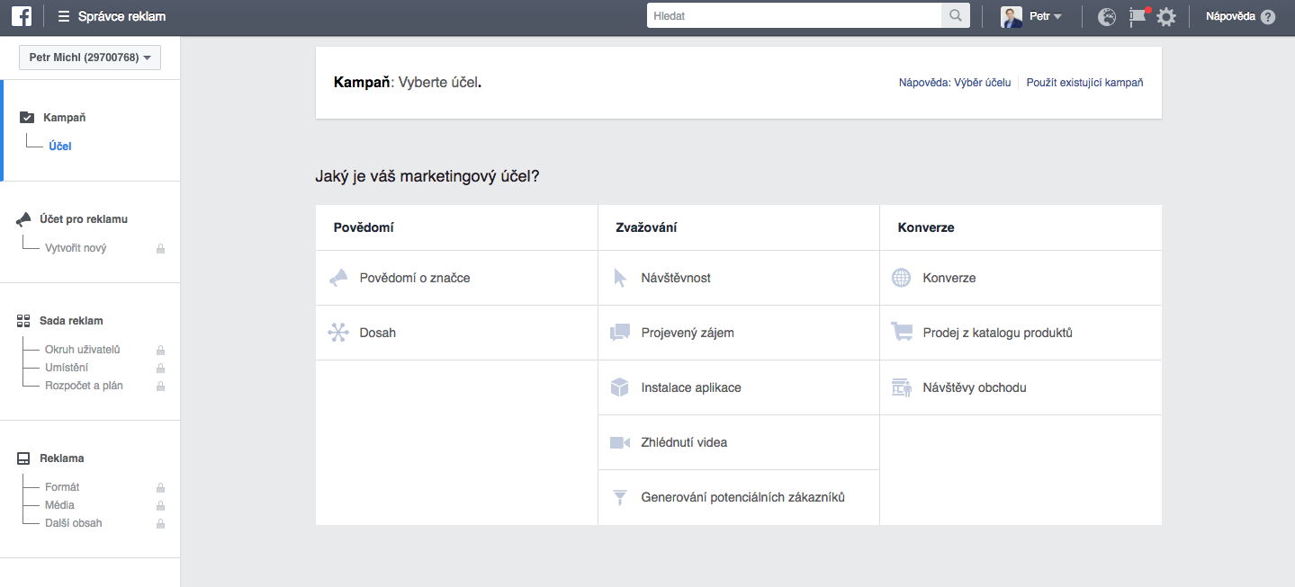Screen dimensions: 1295x587
Task: Click the lock icon next to Rozpočet a plán
Action: (160, 386)
